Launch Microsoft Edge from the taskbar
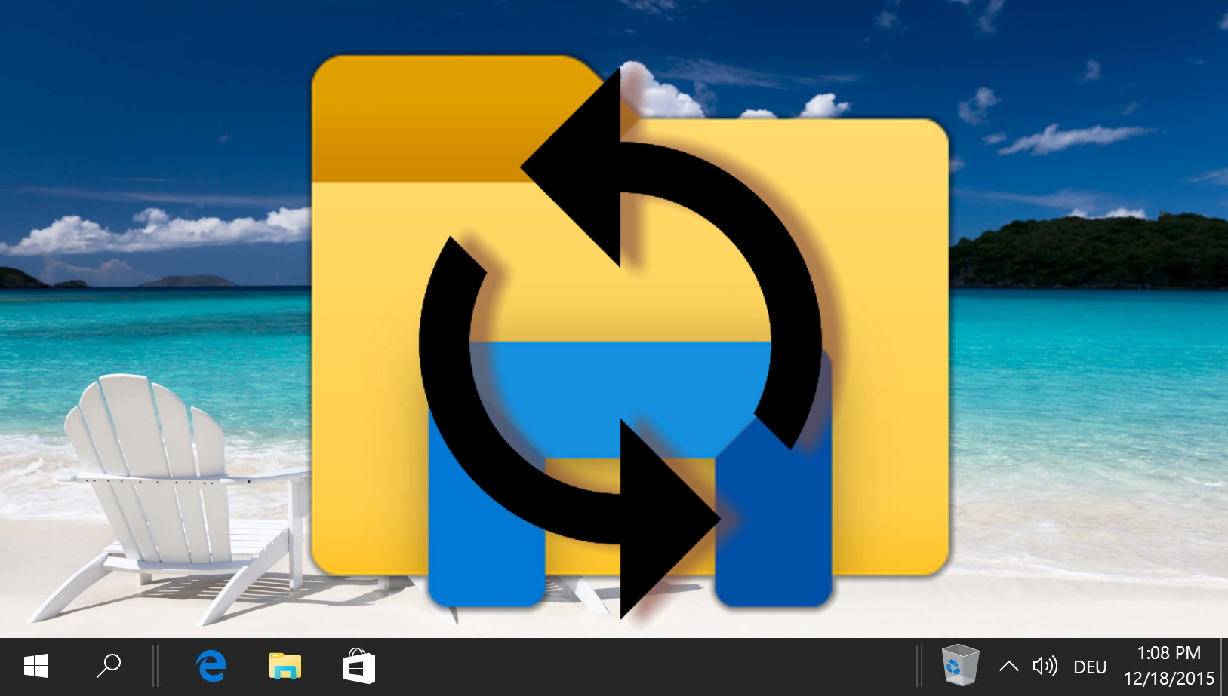 pyautogui.click(x=211, y=667)
